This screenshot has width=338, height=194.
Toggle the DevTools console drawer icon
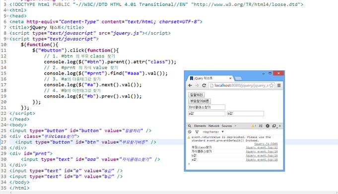261,126
